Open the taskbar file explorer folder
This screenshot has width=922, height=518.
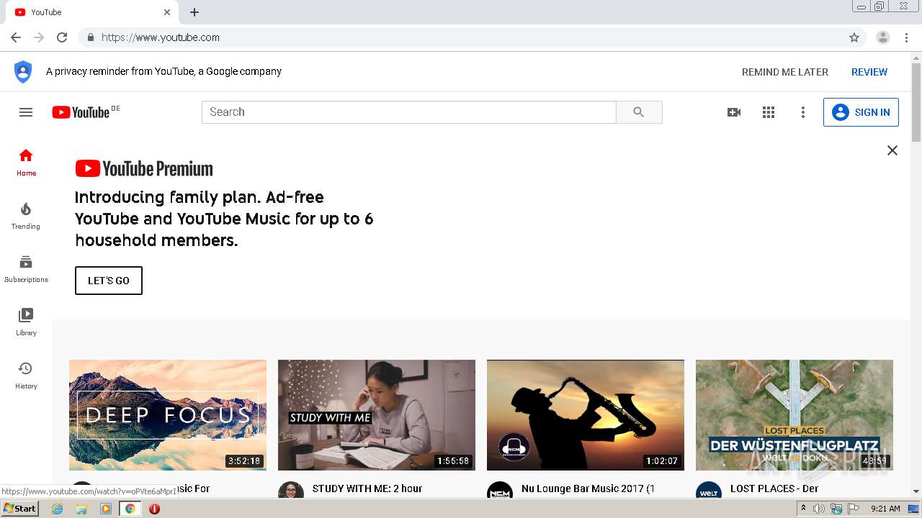pos(81,509)
